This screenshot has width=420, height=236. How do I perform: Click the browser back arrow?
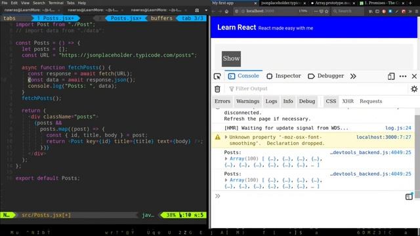point(213,12)
